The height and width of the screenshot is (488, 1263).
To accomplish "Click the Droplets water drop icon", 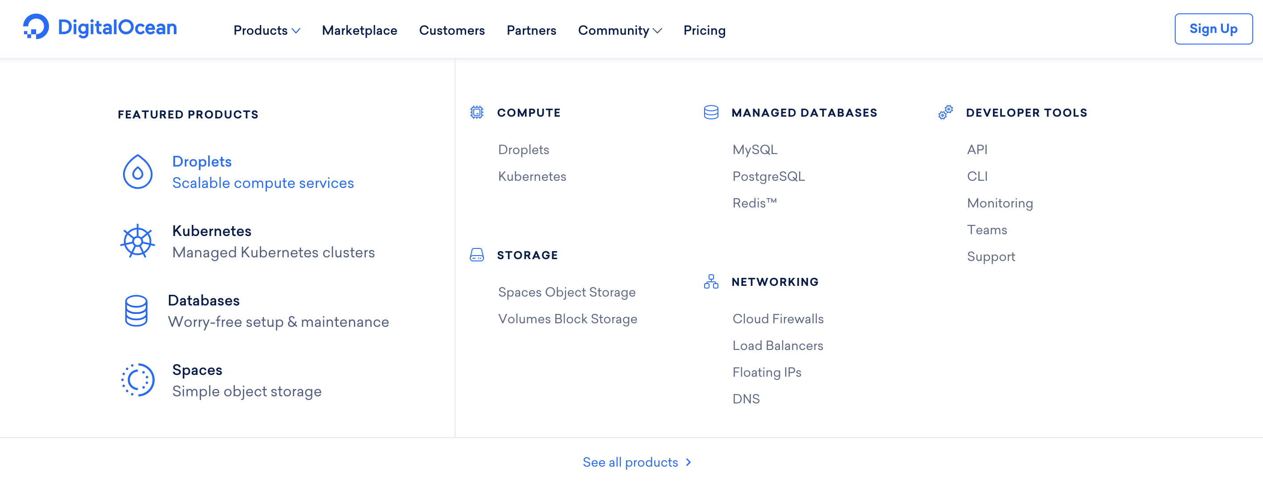I will (x=137, y=172).
